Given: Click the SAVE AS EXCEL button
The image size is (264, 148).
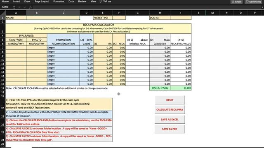Looking at the screenshot, I should [x=170, y=119].
